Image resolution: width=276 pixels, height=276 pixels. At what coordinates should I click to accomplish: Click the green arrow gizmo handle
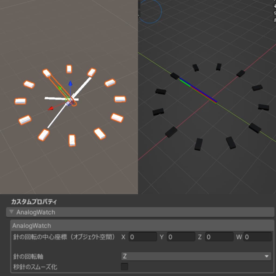(60, 88)
